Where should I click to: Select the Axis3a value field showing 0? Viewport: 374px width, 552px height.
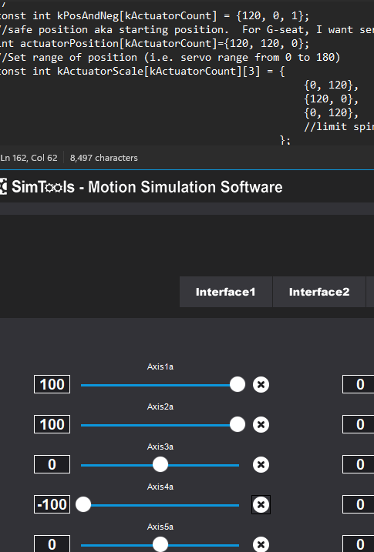52,465
